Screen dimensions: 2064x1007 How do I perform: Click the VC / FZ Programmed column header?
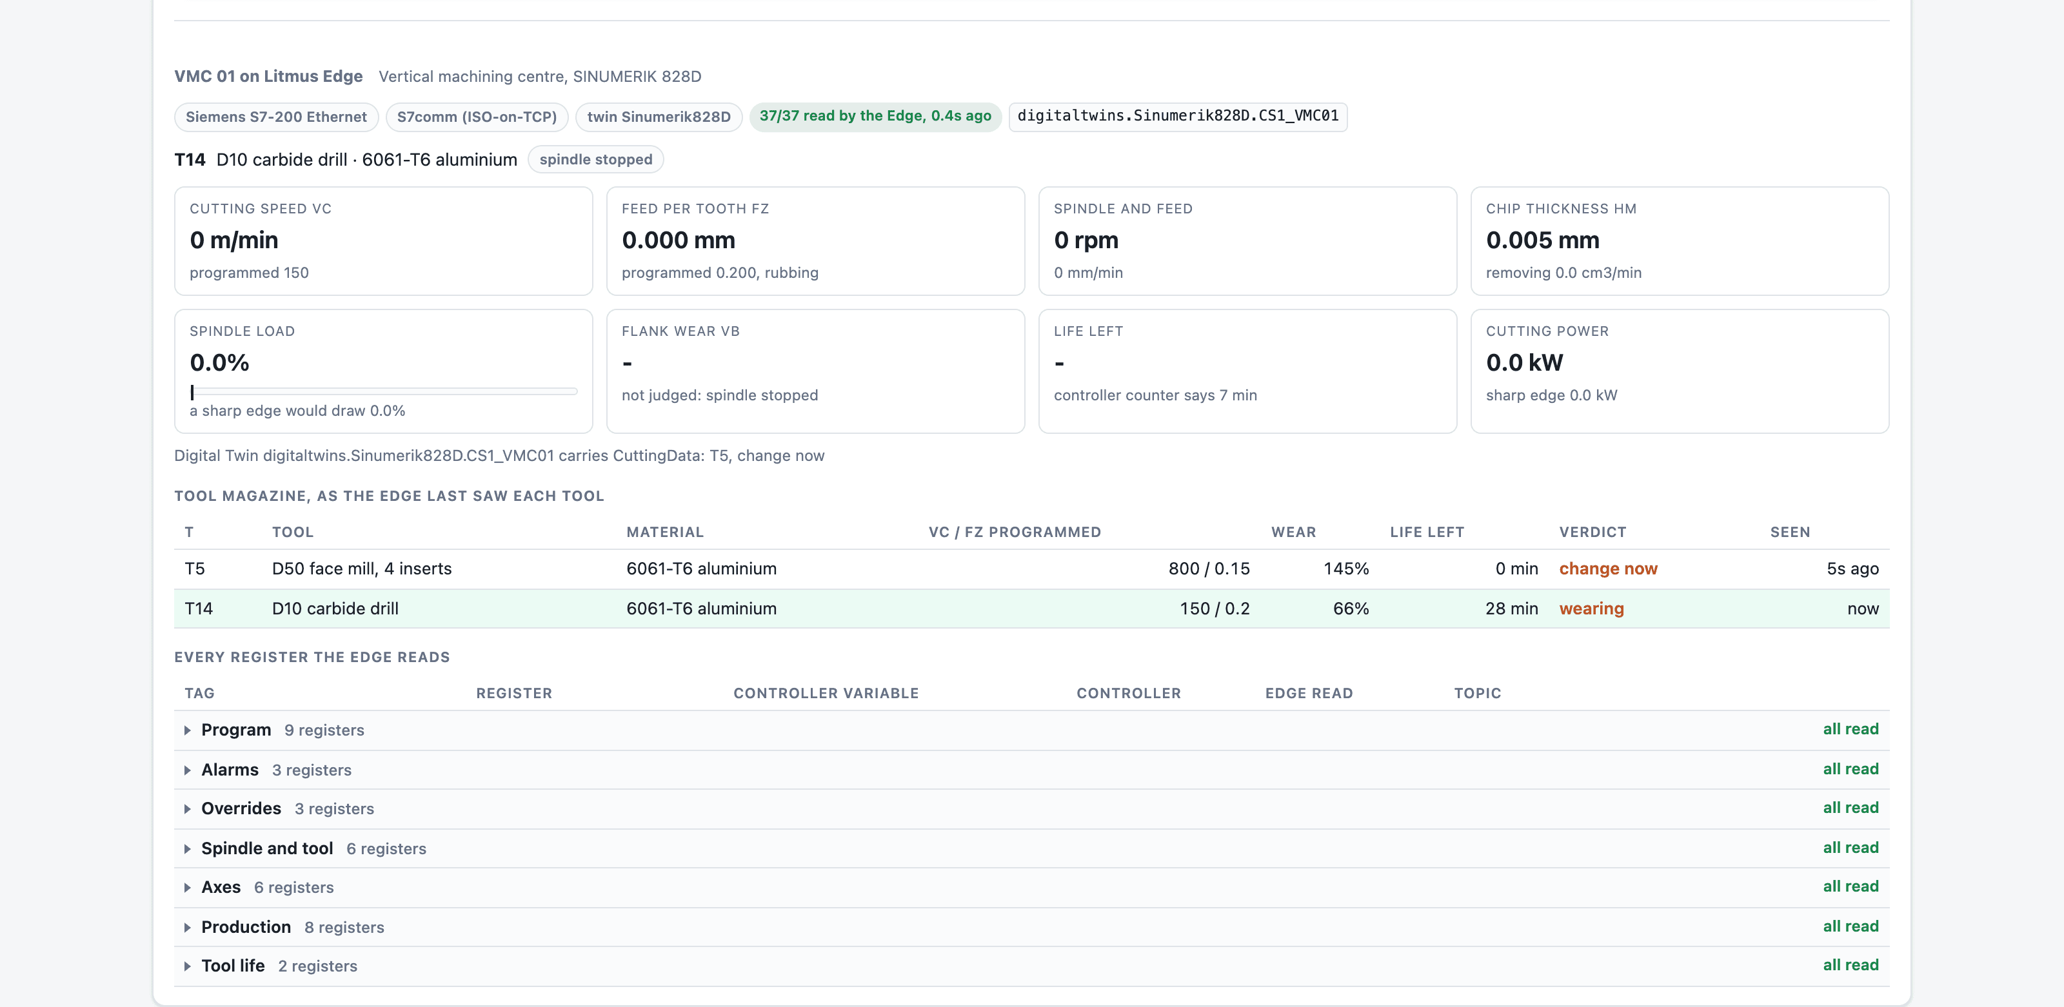1015,532
